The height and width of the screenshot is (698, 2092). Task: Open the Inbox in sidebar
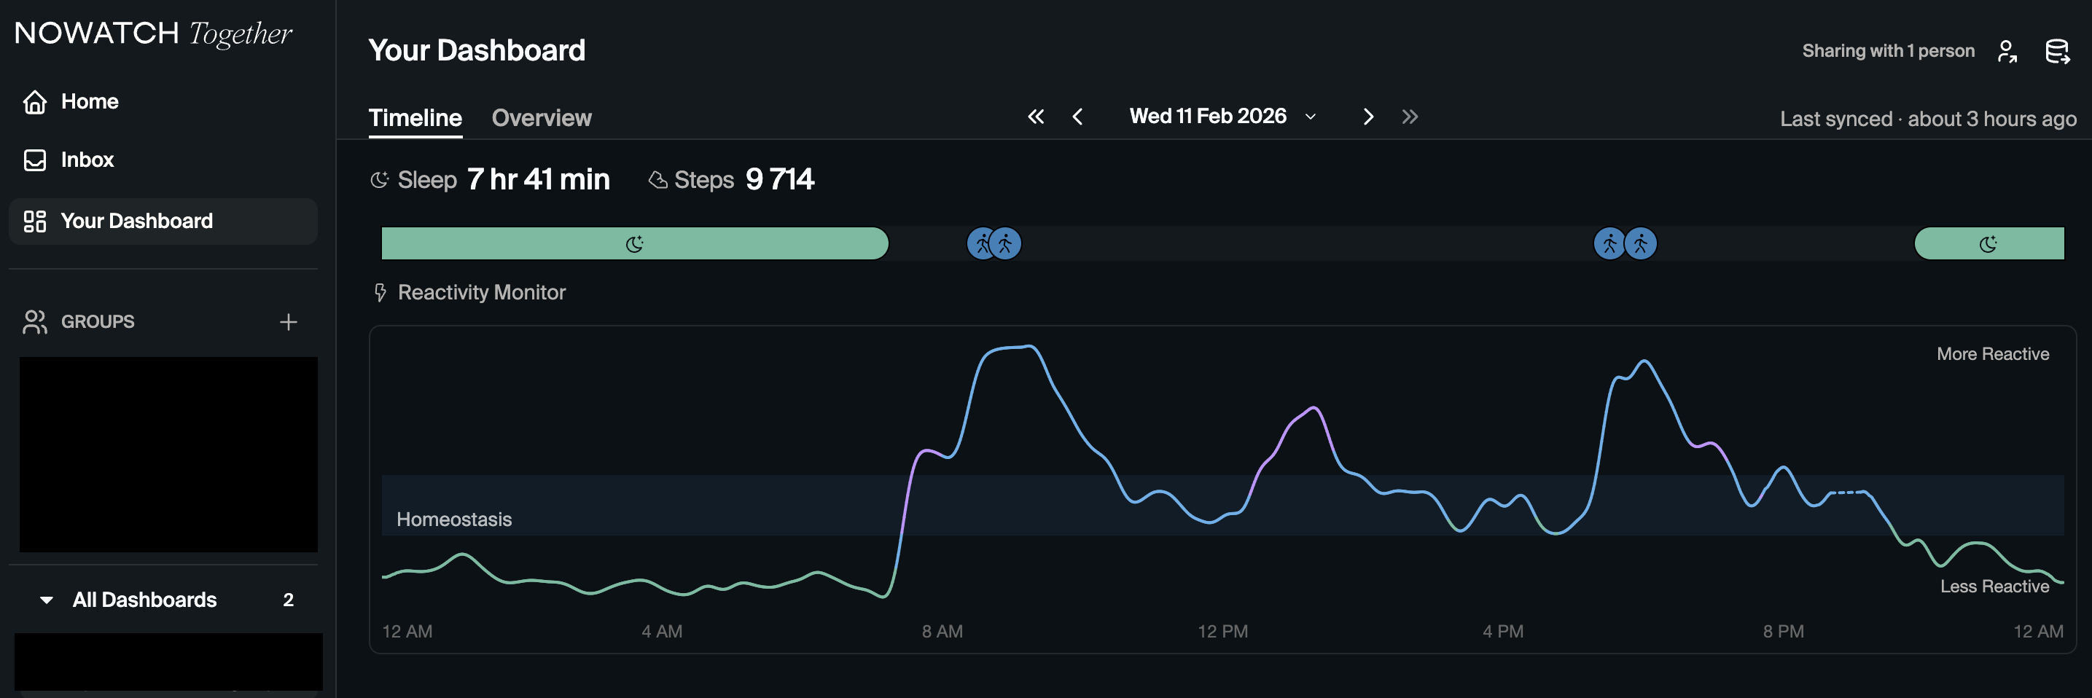163,160
